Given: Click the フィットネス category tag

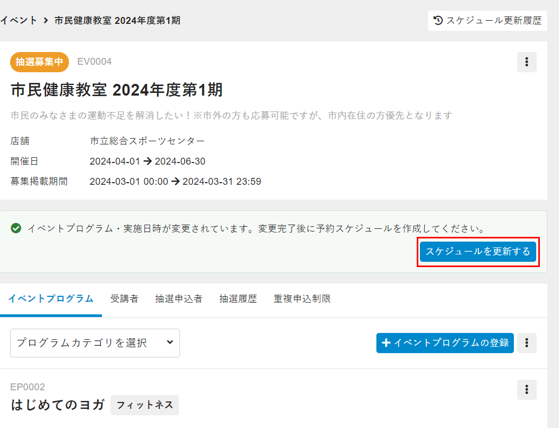Looking at the screenshot, I should [144, 405].
